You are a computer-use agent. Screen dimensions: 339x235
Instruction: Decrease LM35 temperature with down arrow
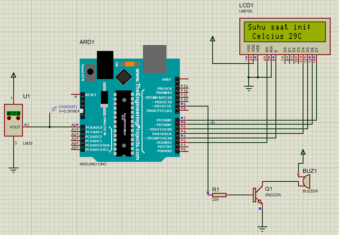pyautogui.click(x=9, y=118)
